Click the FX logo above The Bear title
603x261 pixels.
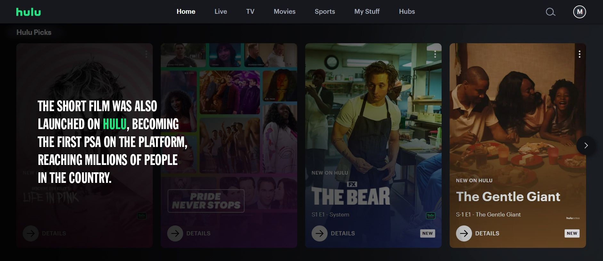352,184
